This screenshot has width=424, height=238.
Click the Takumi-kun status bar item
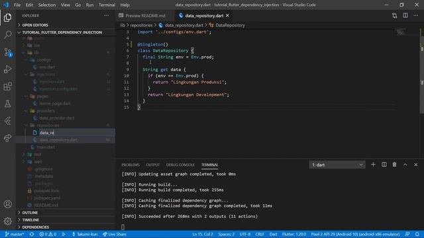[85, 234]
